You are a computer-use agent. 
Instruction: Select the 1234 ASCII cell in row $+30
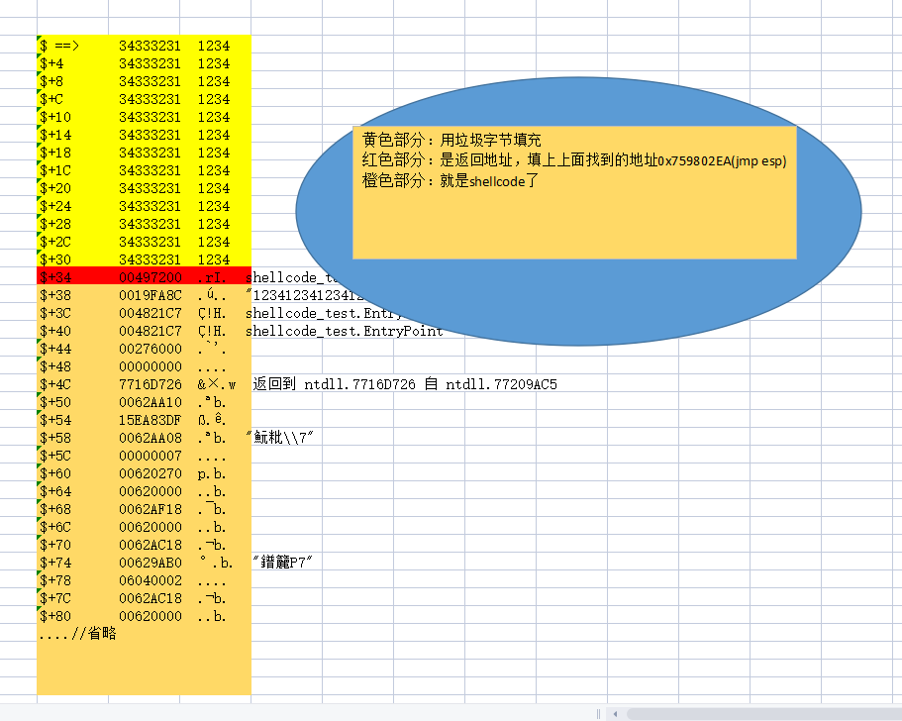point(214,259)
